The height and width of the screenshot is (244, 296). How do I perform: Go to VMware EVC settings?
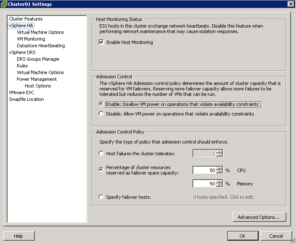pyautogui.click(x=21, y=92)
